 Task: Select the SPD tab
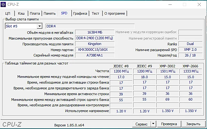click(x=64, y=13)
